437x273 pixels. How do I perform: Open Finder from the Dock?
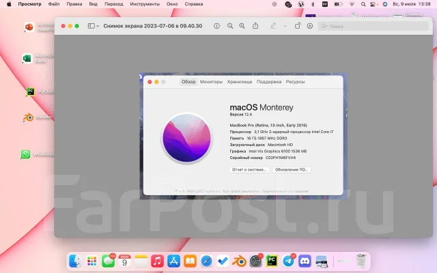75,261
